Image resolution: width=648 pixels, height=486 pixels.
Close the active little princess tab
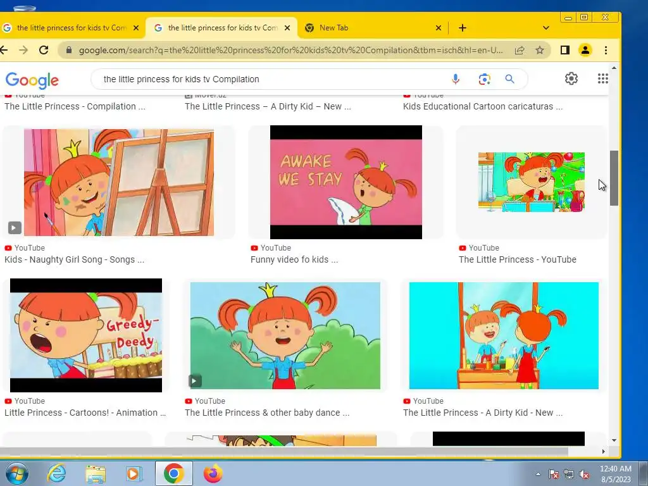pyautogui.click(x=287, y=28)
